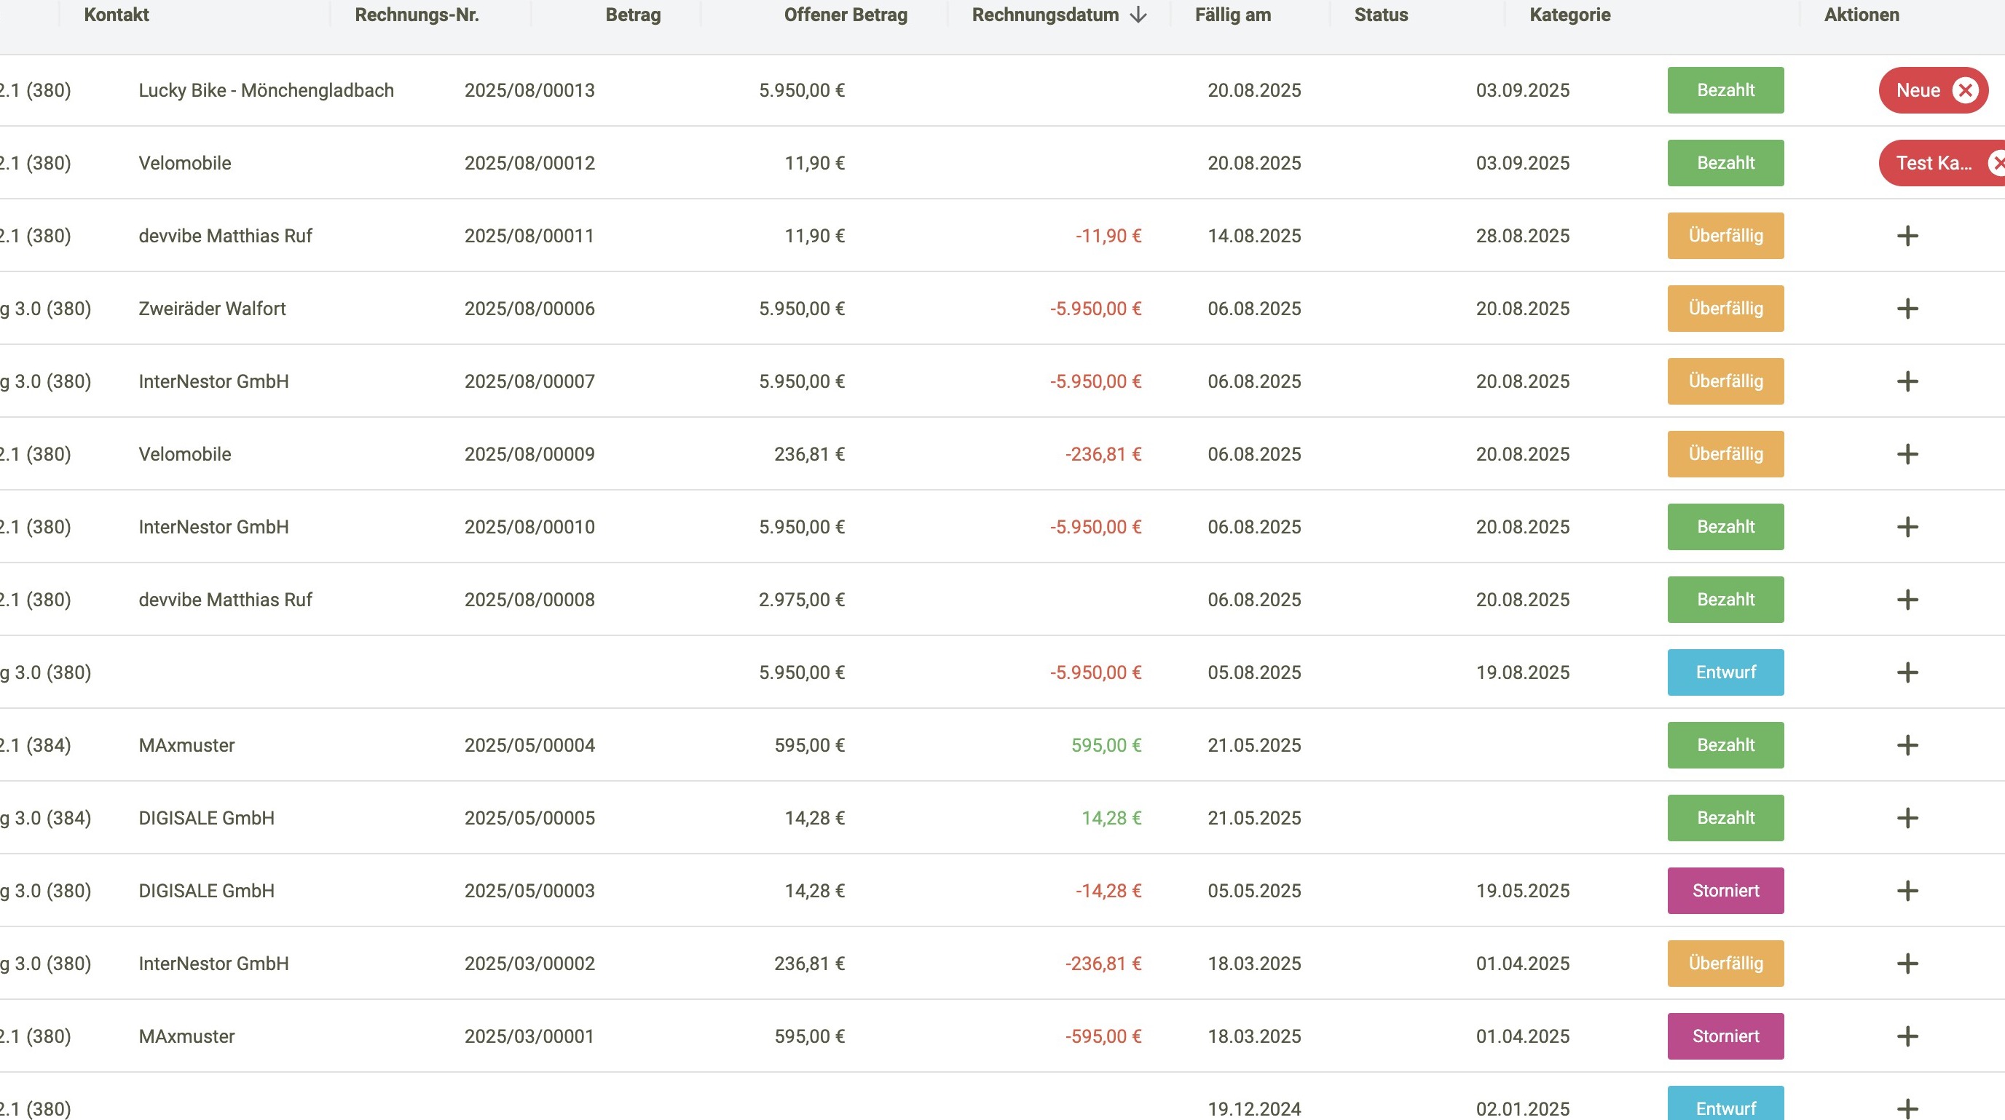This screenshot has height=1120, width=2005.
Task: Sort by Fällig am column header
Action: (1232, 15)
